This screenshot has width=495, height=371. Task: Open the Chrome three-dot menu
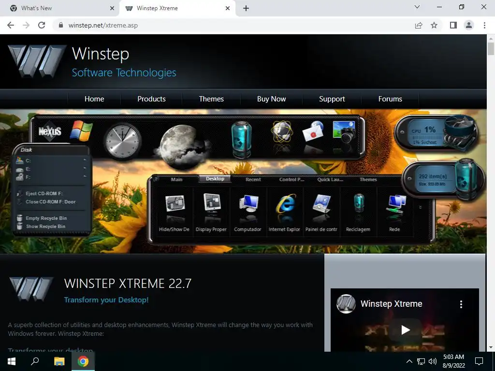[484, 25]
